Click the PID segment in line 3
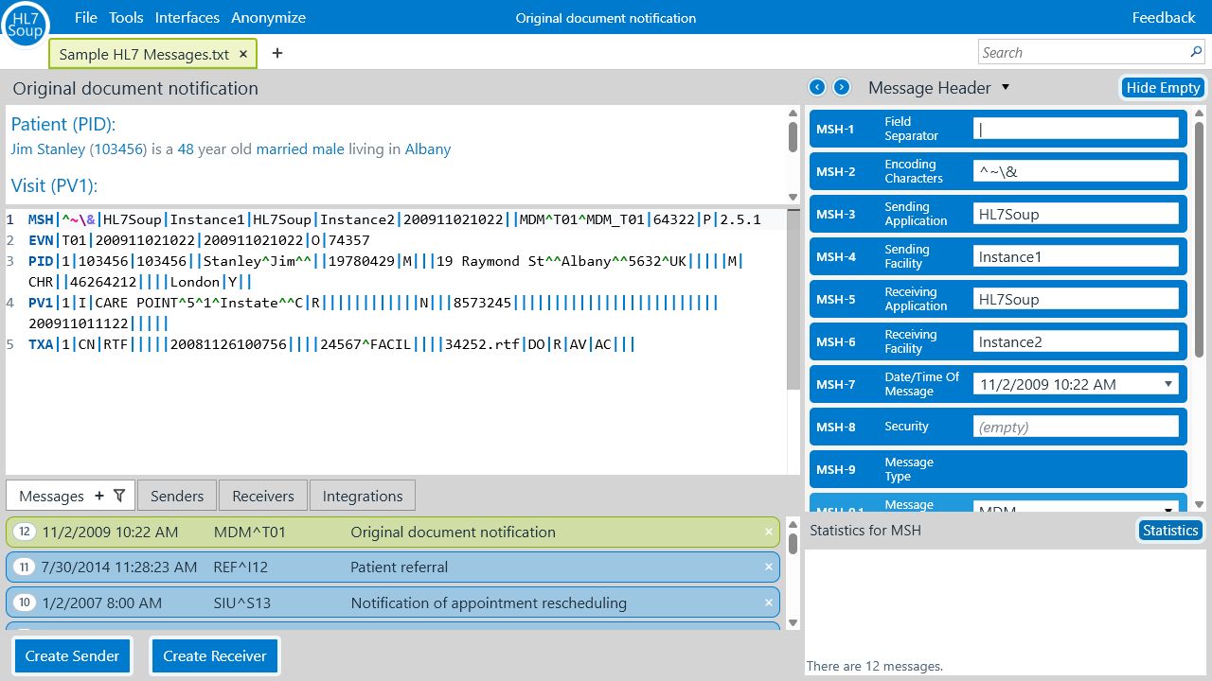The height and width of the screenshot is (681, 1212). pyautogui.click(x=41, y=261)
